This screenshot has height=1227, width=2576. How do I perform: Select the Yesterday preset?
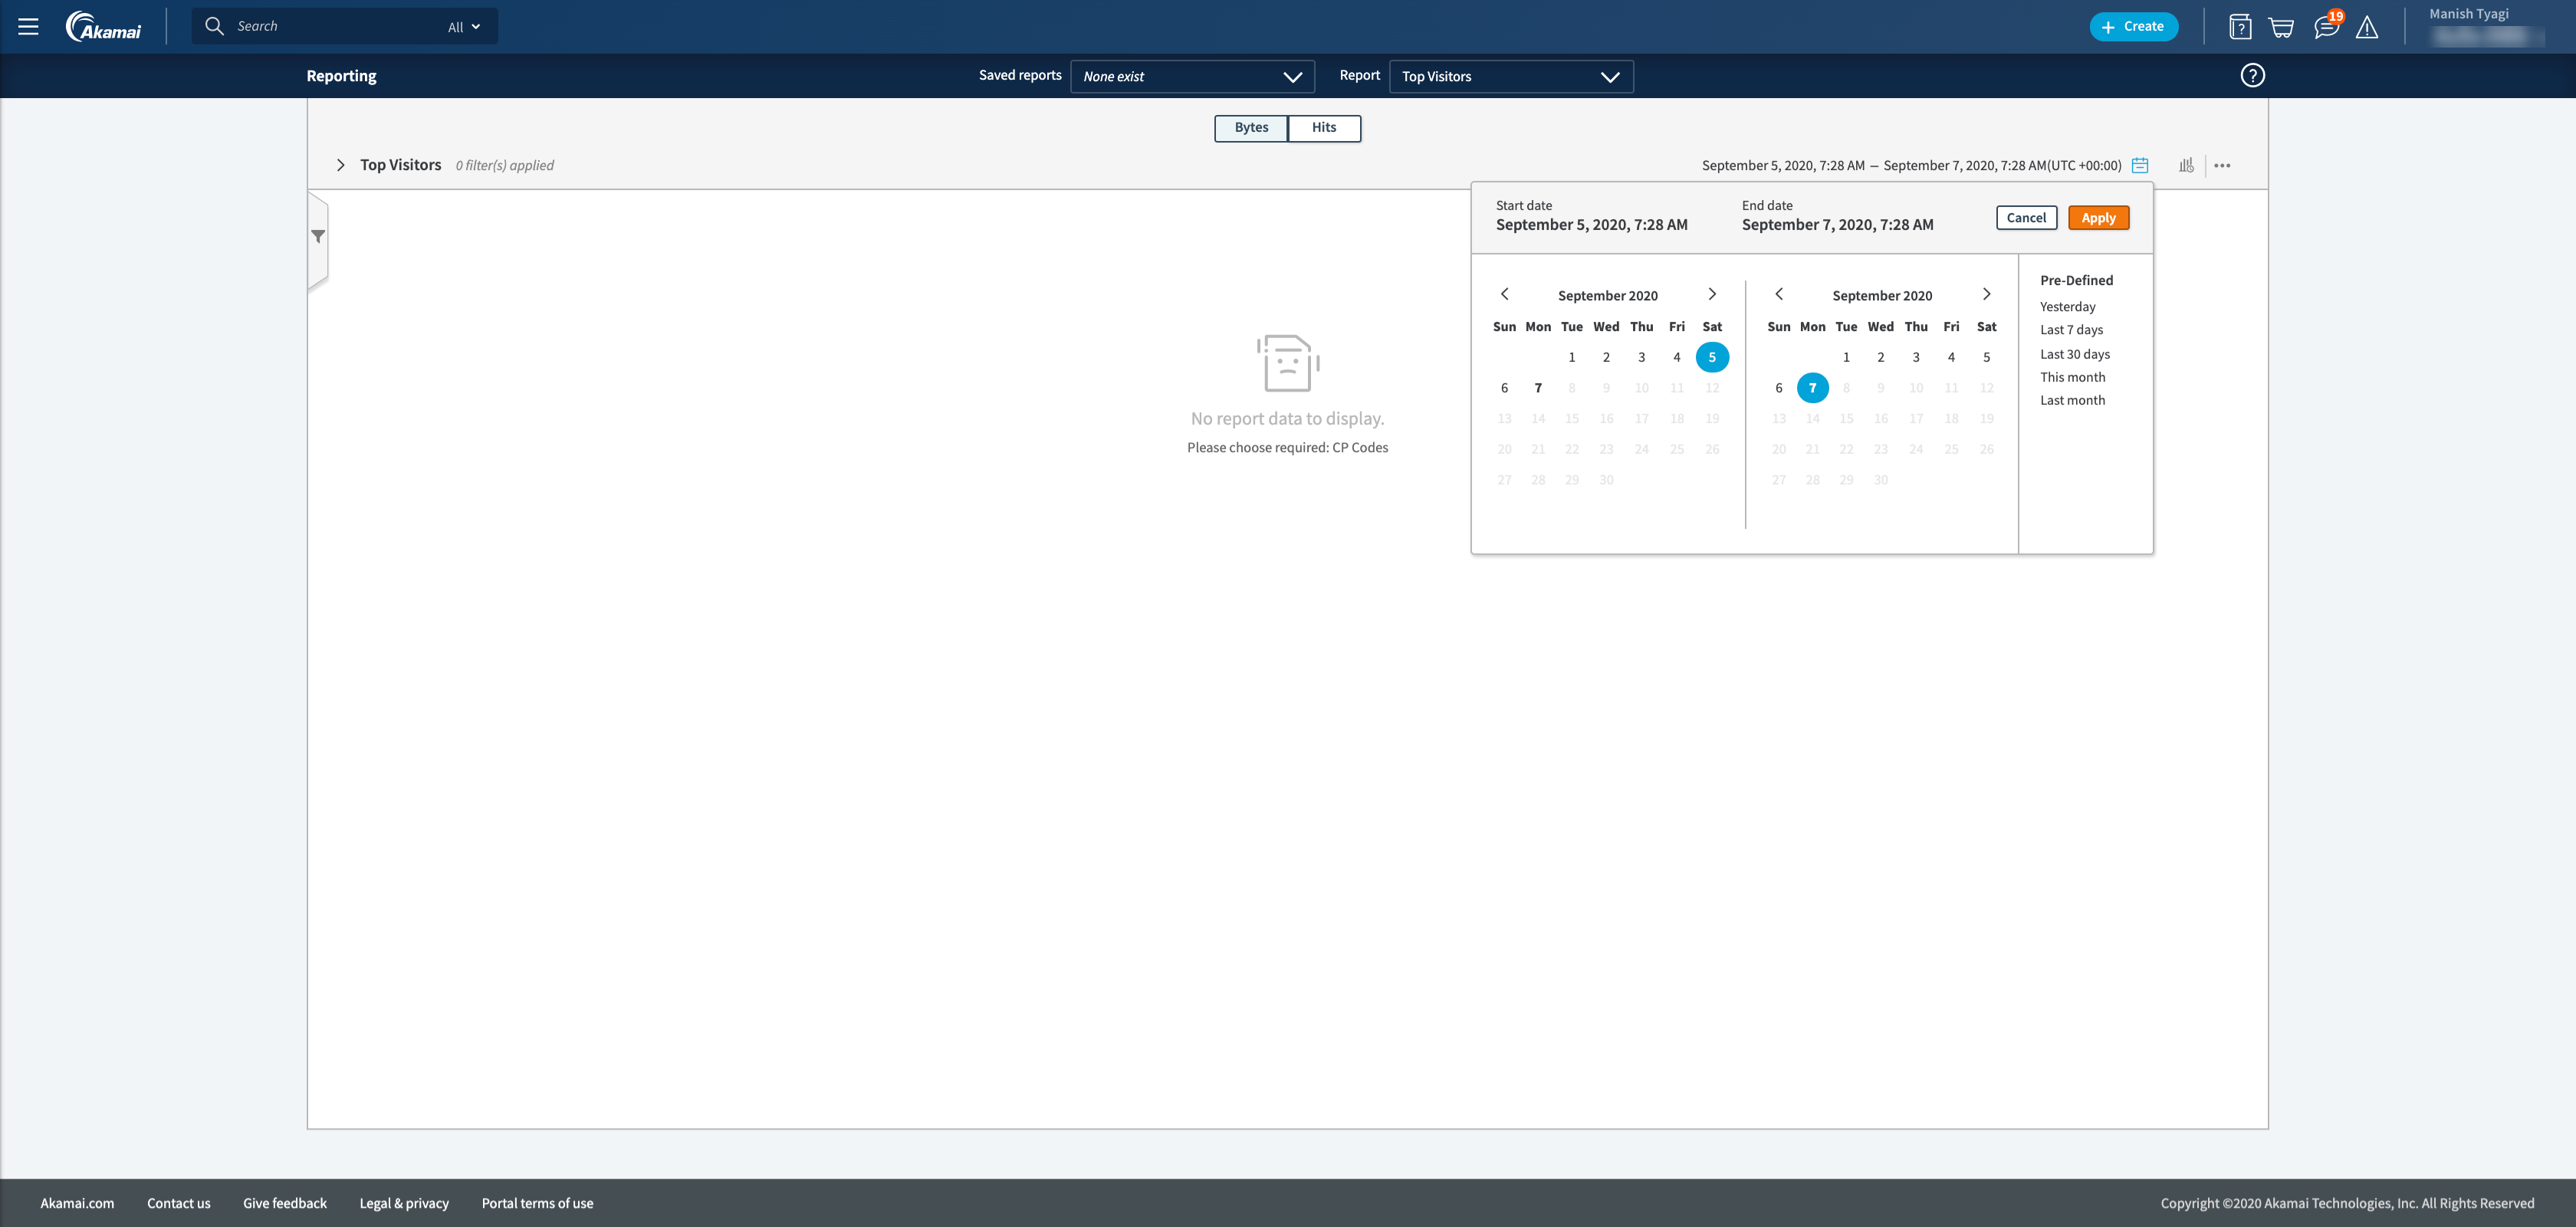click(x=2066, y=306)
